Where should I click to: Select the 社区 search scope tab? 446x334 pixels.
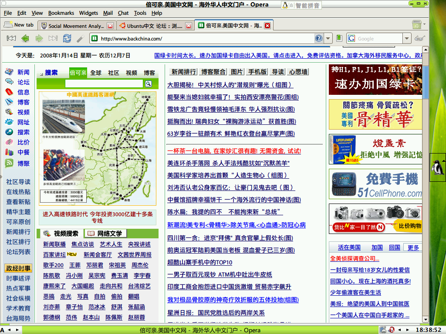(114, 73)
